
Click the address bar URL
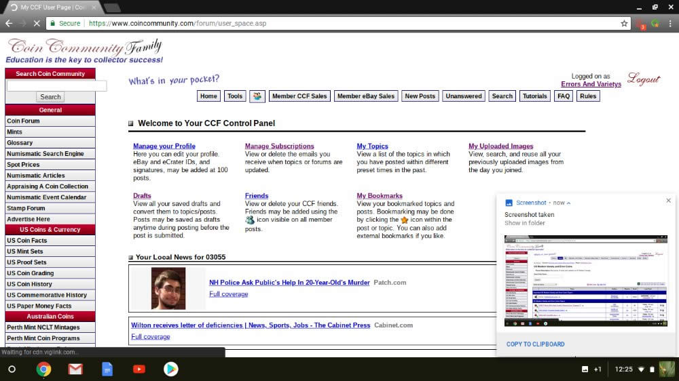pyautogui.click(x=177, y=23)
